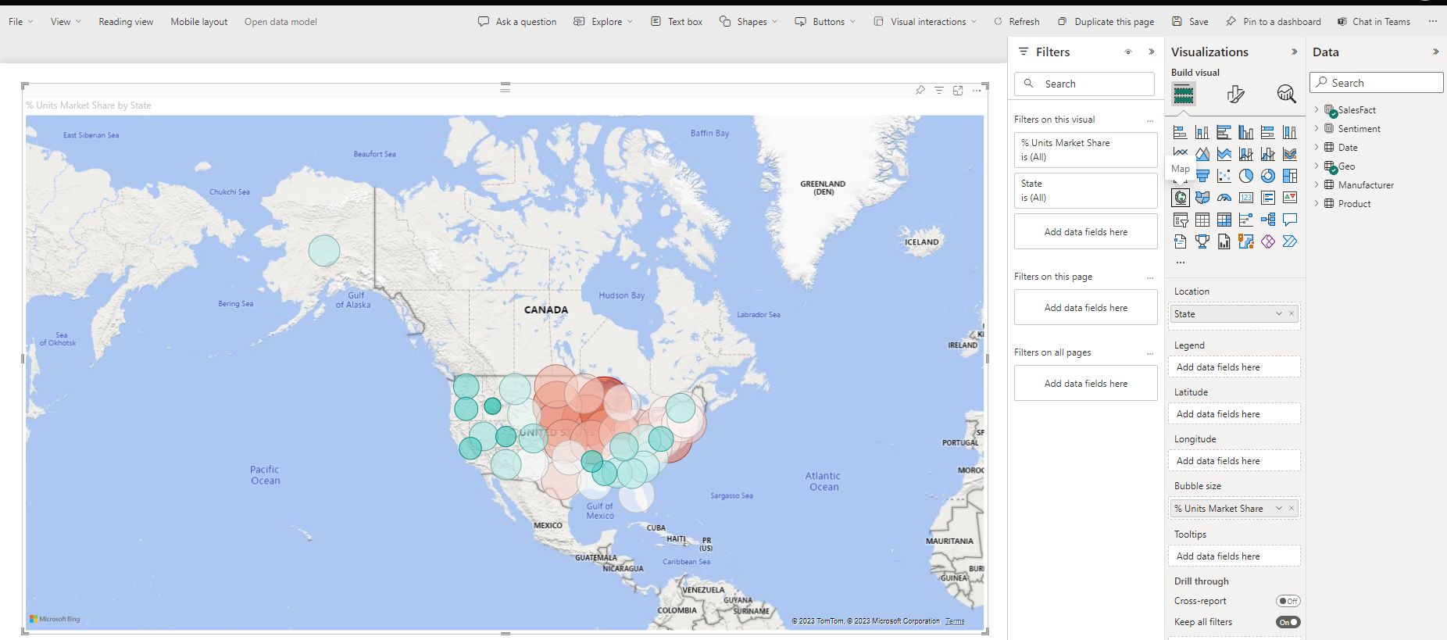Viewport: 1447px width, 640px height.
Task: Toggle Filters pane visibility eye icon
Action: 1128,52
